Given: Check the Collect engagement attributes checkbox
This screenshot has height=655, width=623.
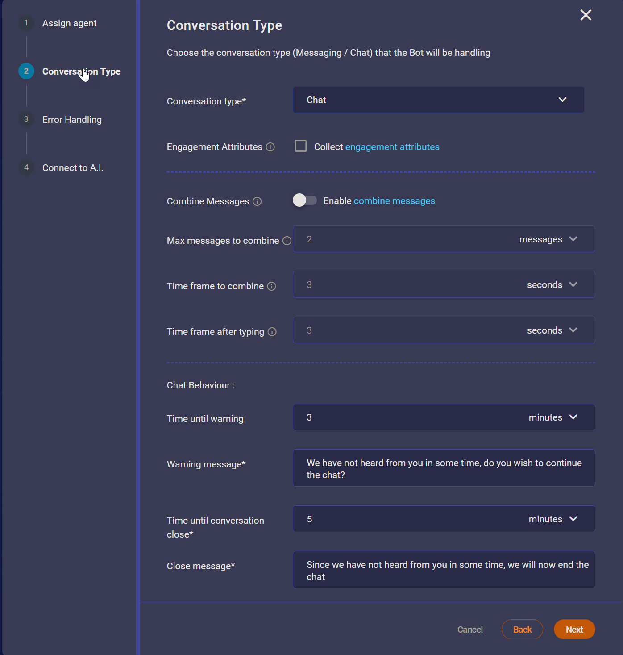Looking at the screenshot, I should (x=301, y=146).
